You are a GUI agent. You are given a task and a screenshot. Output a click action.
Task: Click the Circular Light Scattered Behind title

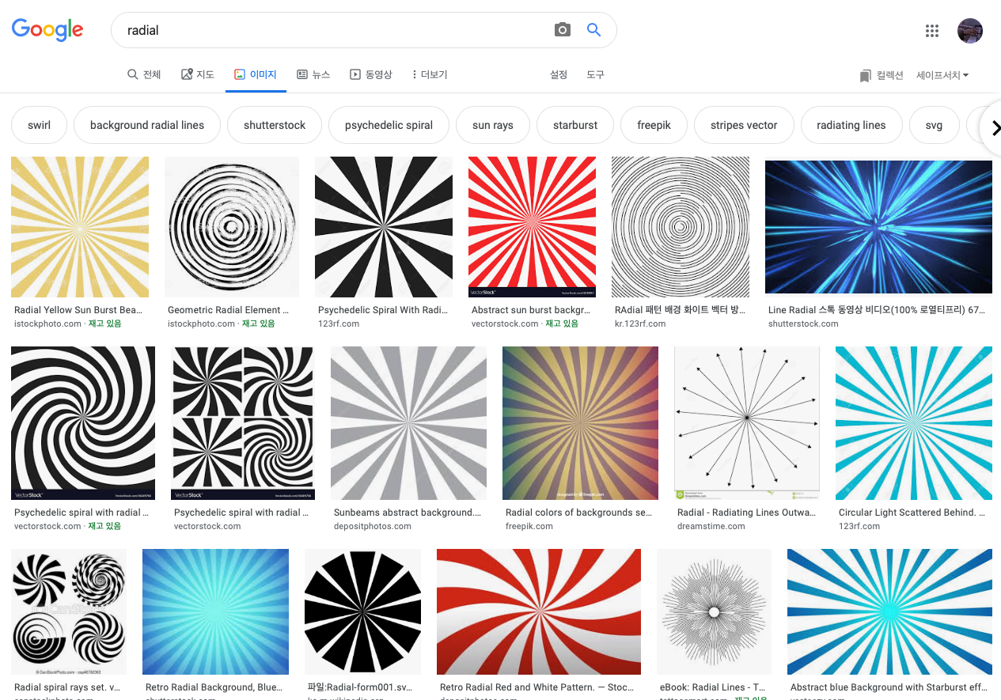point(912,513)
